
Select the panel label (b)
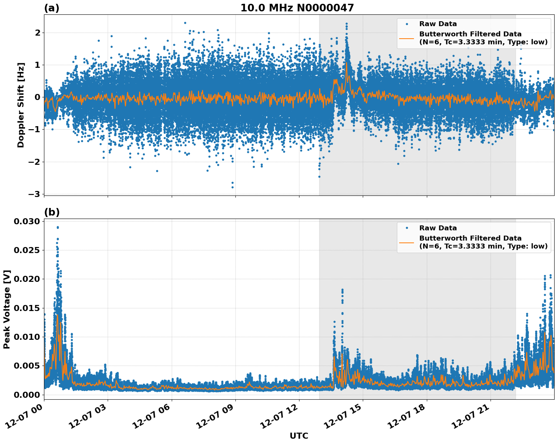point(52,212)
